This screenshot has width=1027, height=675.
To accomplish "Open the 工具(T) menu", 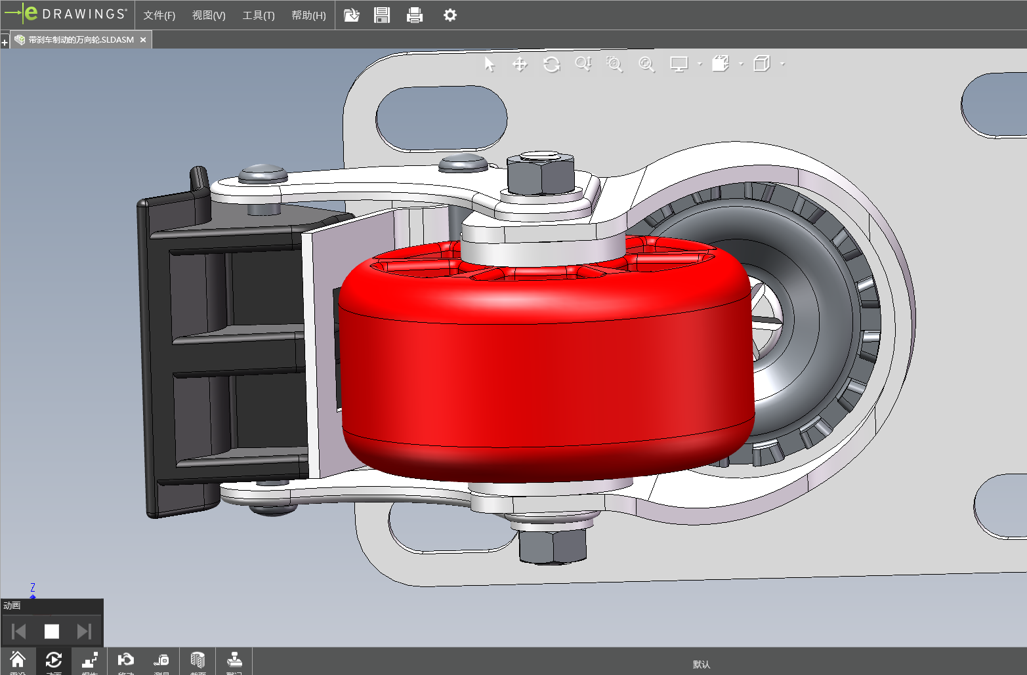I will pos(258,15).
